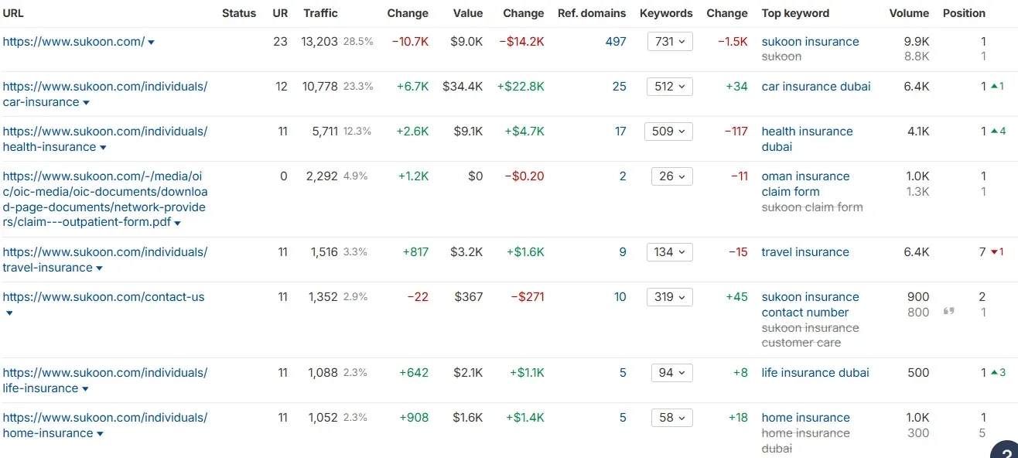Select the −$14.2K value change cell
The image size is (1018, 458).
point(521,42)
